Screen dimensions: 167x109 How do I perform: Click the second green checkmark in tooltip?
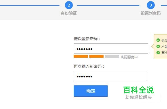[158, 46]
